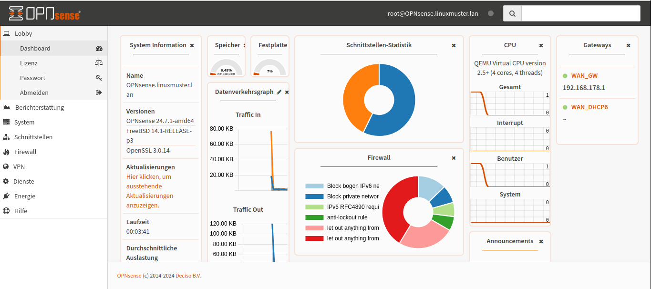Click the Berichterstattung chart icon

[6, 107]
